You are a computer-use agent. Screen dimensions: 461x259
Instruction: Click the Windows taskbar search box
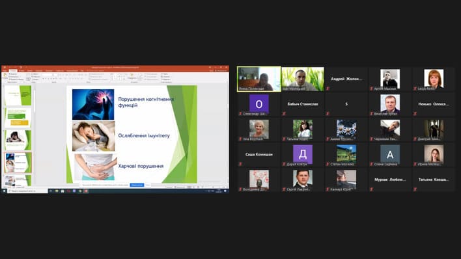[27, 191]
